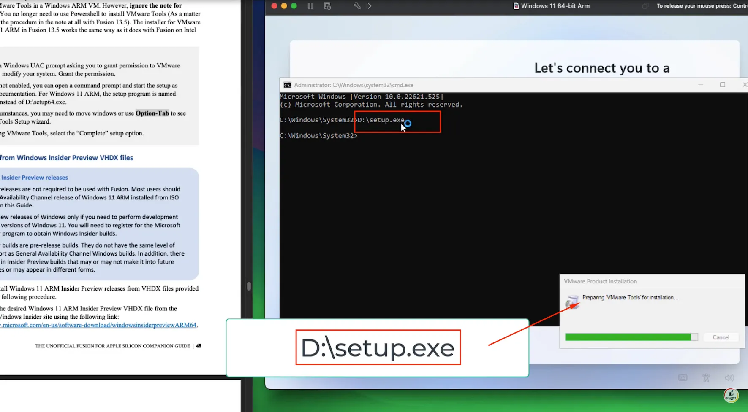Click the "Preparing 'VMware Tools' for installation..." message
The width and height of the screenshot is (748, 412).
click(x=630, y=297)
